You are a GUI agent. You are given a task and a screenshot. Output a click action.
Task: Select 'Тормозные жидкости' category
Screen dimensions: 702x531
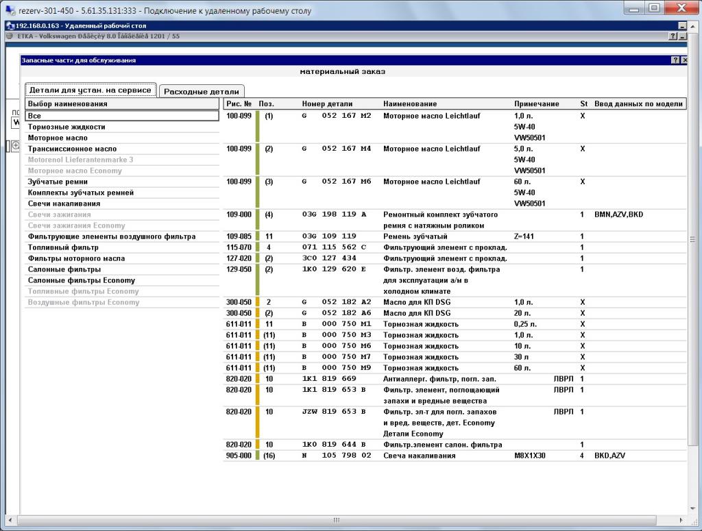(122, 127)
